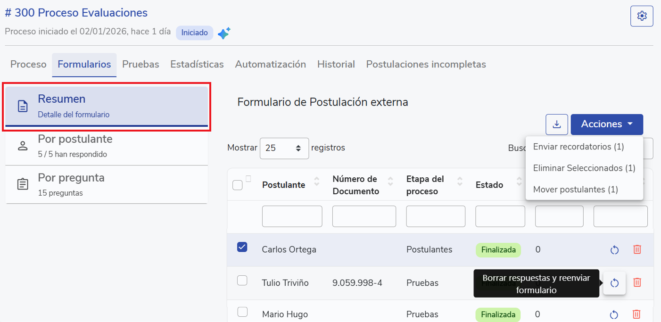Click reset responses icon for Carlos Ortega
Viewport: 661px width, 322px height.
614,250
